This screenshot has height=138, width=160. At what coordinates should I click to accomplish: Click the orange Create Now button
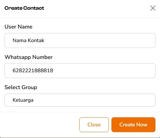[x=133, y=125]
